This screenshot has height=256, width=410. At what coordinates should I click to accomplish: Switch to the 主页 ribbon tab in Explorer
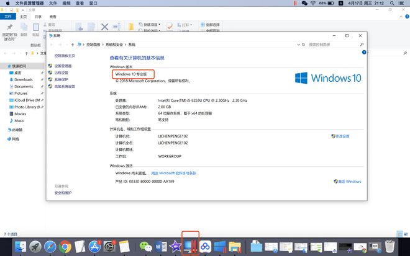pyautogui.click(x=23, y=17)
